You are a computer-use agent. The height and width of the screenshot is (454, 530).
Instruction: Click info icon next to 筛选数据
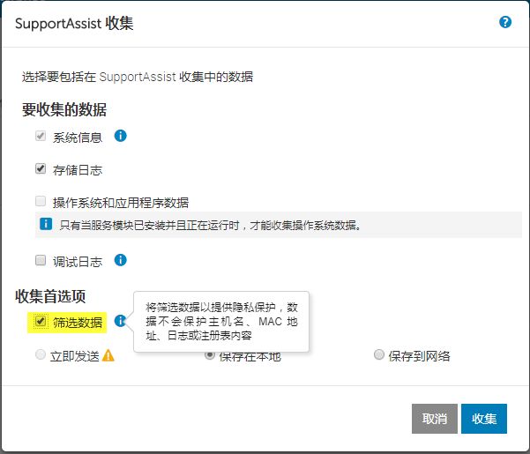click(x=121, y=322)
